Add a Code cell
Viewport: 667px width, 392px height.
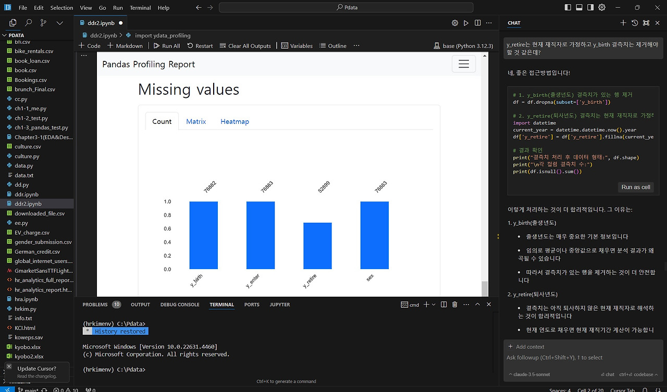90,46
